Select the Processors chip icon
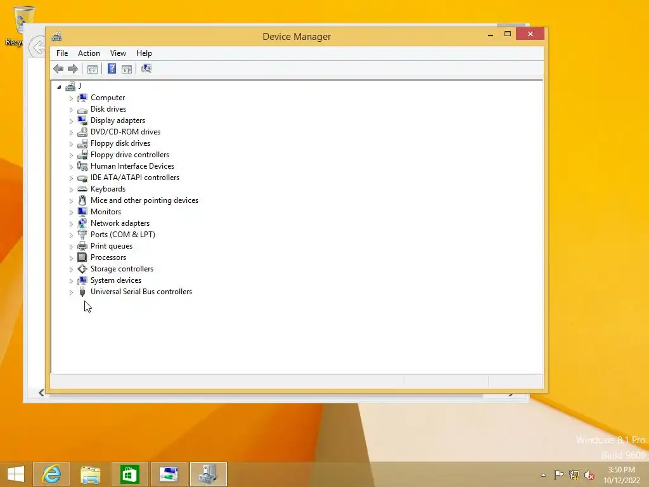 pyautogui.click(x=82, y=257)
